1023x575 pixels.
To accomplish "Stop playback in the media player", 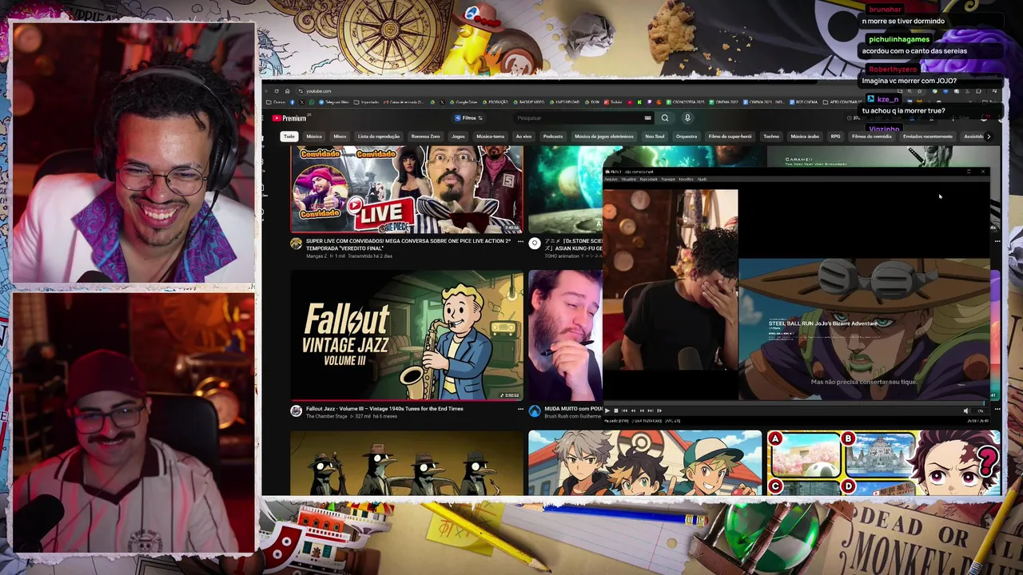I will pyautogui.click(x=616, y=410).
